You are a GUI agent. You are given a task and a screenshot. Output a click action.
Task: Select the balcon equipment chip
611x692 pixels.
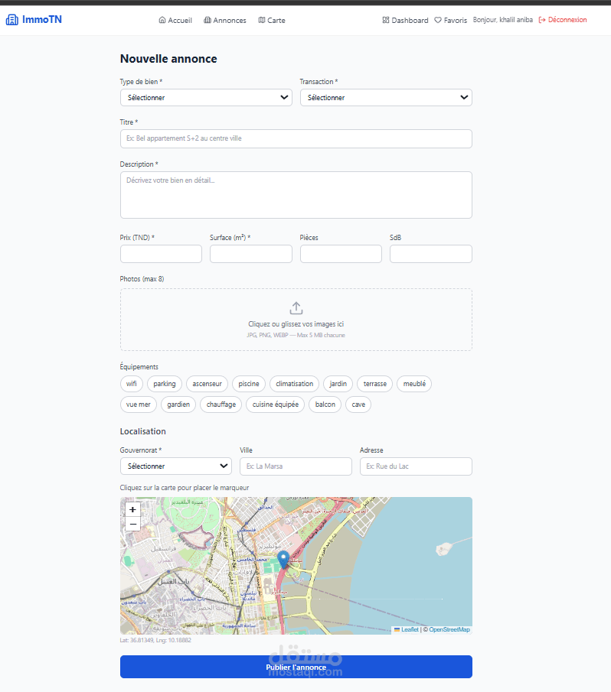point(325,404)
